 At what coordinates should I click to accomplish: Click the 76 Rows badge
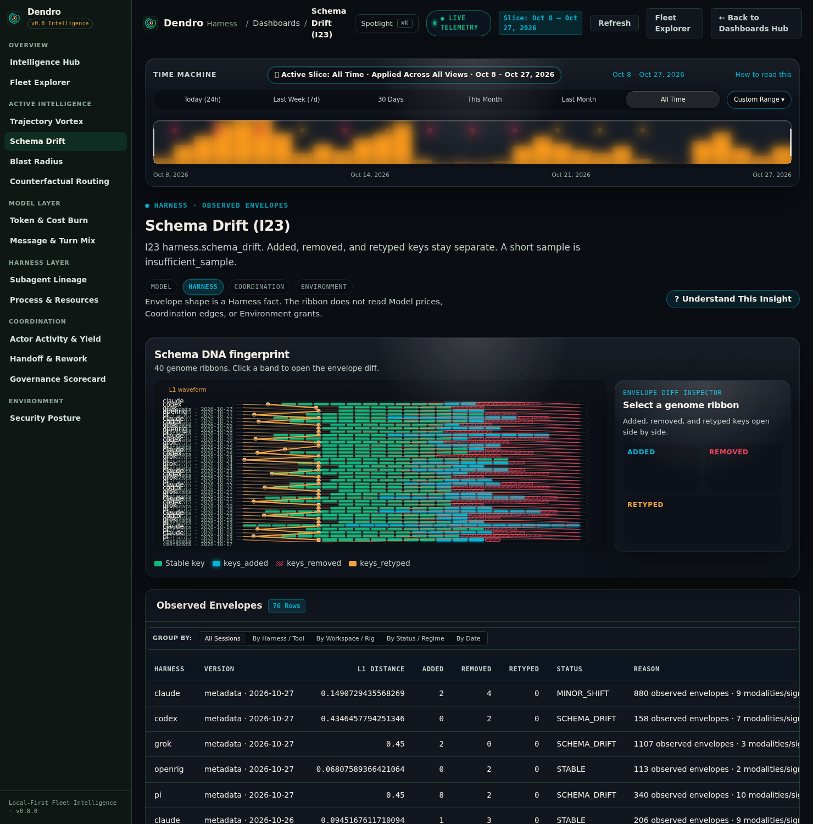[287, 606]
